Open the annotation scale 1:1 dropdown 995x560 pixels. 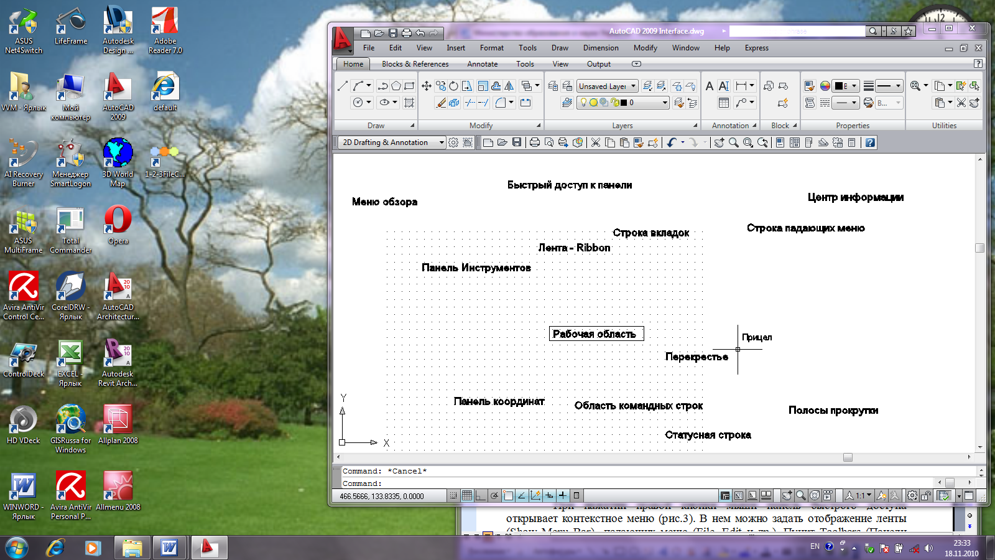click(x=858, y=495)
